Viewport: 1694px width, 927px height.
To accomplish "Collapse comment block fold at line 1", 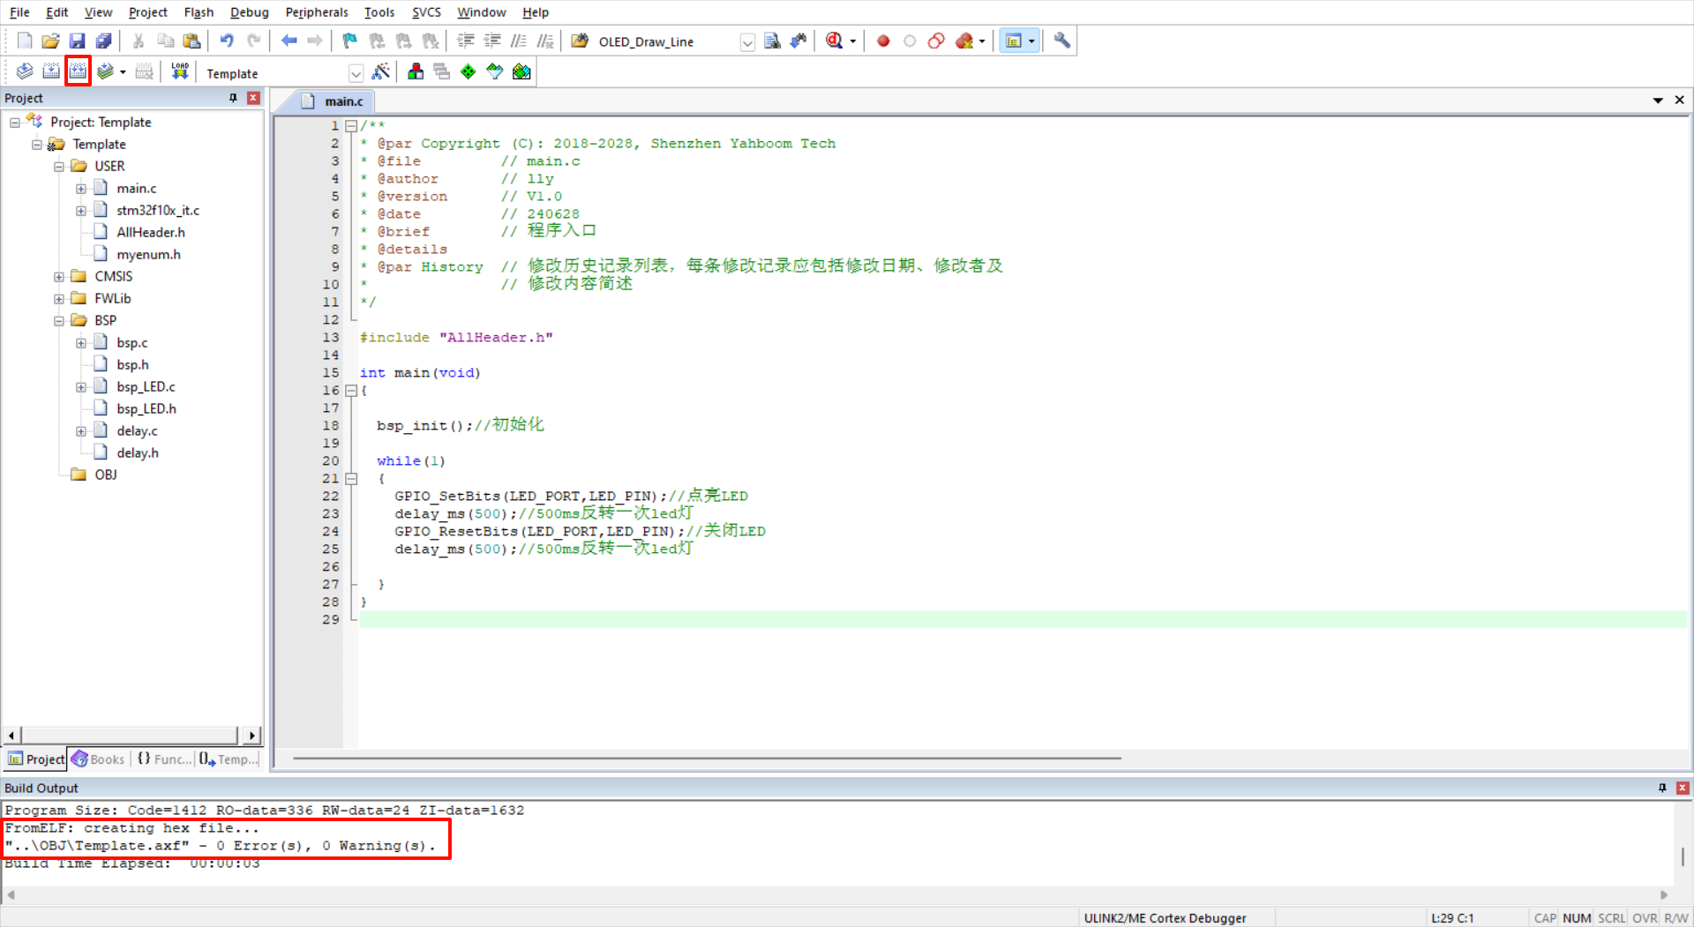I will tap(351, 126).
